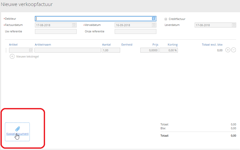Viewport: 240px width, 150px height.
Task: Click the Eenheid column header
Action: pos(127,45)
